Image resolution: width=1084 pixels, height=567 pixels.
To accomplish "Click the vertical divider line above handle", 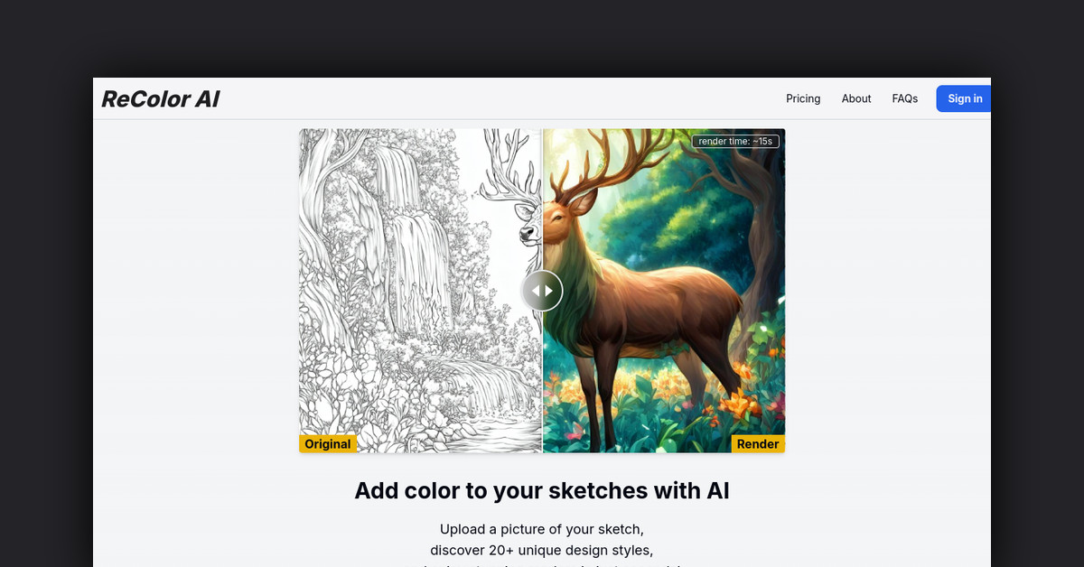I will tap(542, 199).
